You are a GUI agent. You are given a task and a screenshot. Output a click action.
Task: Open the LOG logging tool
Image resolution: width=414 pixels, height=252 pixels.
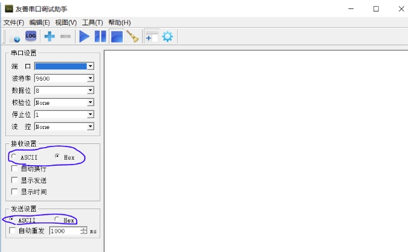point(31,36)
